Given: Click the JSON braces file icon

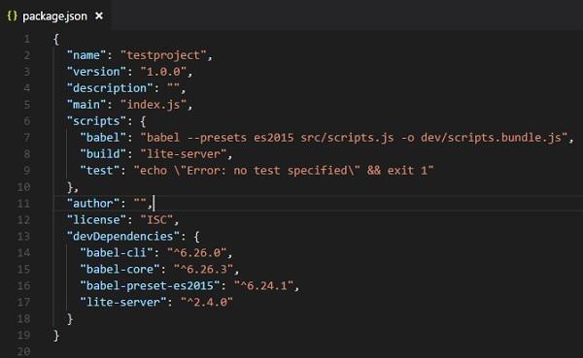Looking at the screenshot, I should tap(13, 16).
